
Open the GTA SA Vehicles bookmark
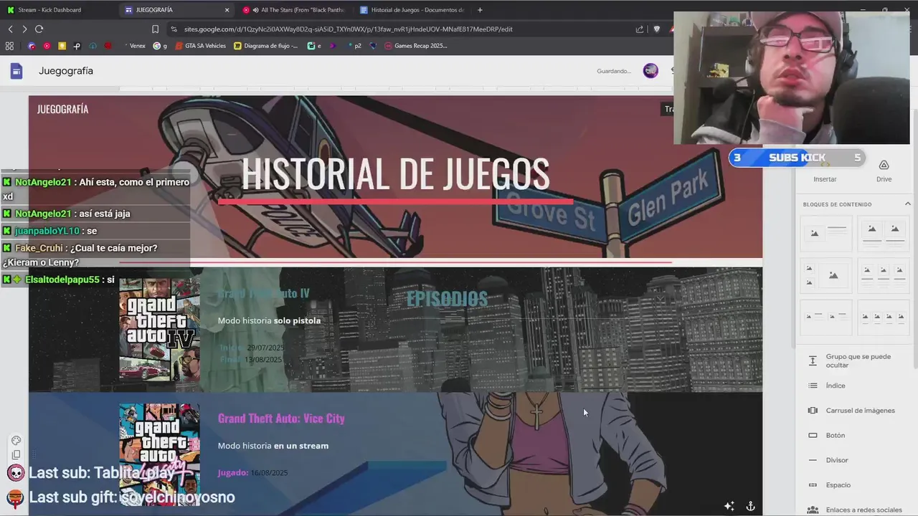coord(200,46)
